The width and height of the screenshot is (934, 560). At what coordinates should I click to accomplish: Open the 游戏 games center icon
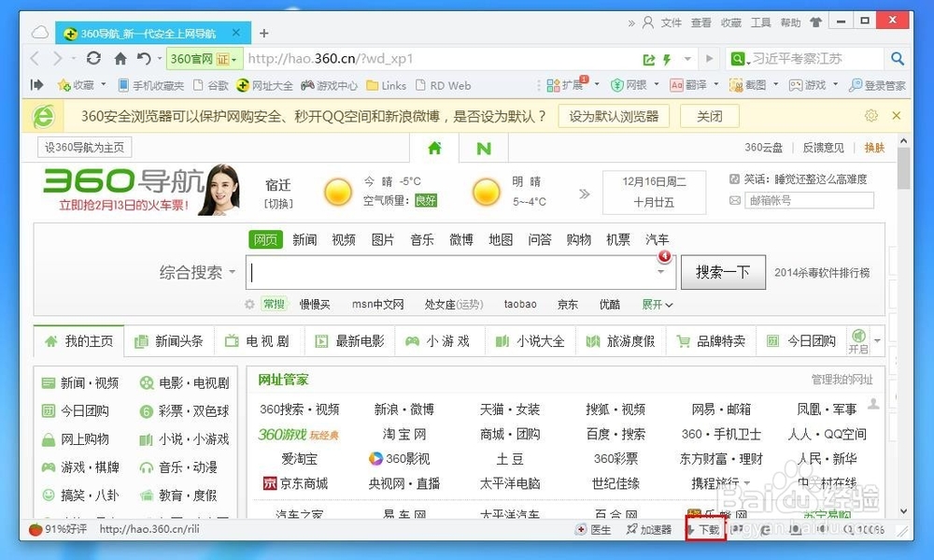click(x=811, y=84)
